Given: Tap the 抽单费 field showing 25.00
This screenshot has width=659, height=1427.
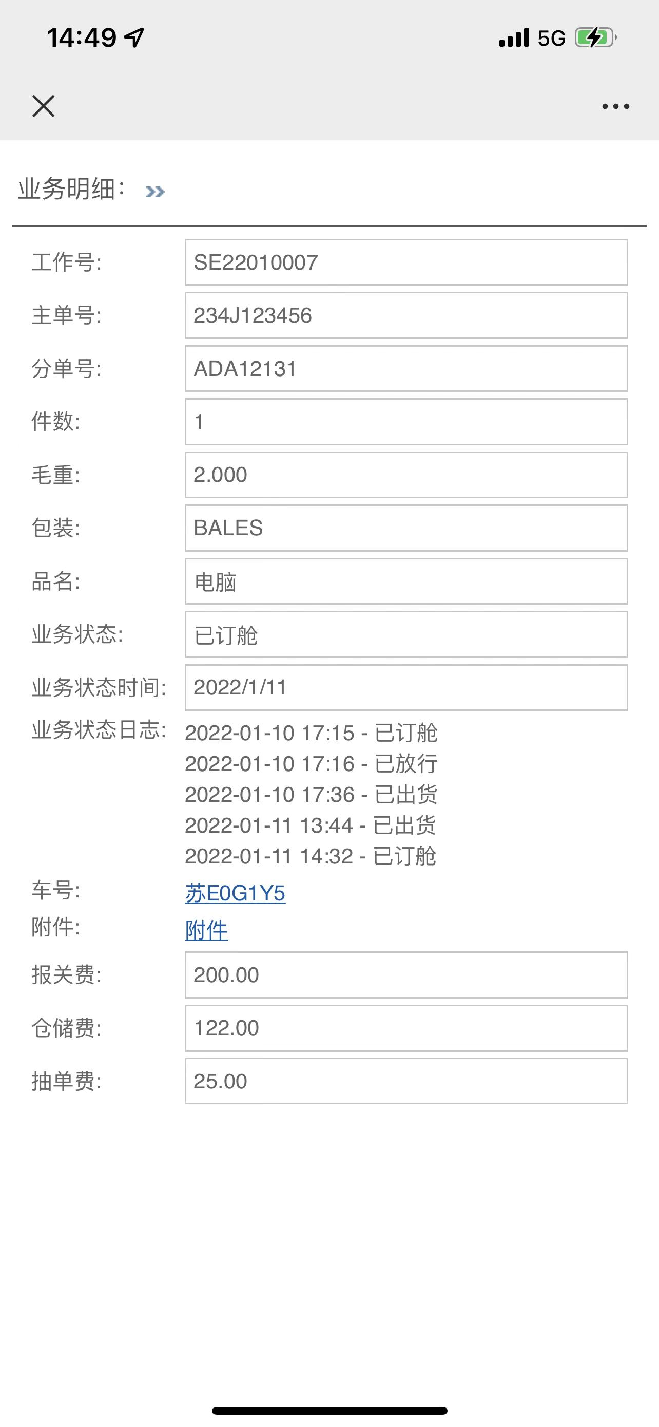Looking at the screenshot, I should [406, 1081].
